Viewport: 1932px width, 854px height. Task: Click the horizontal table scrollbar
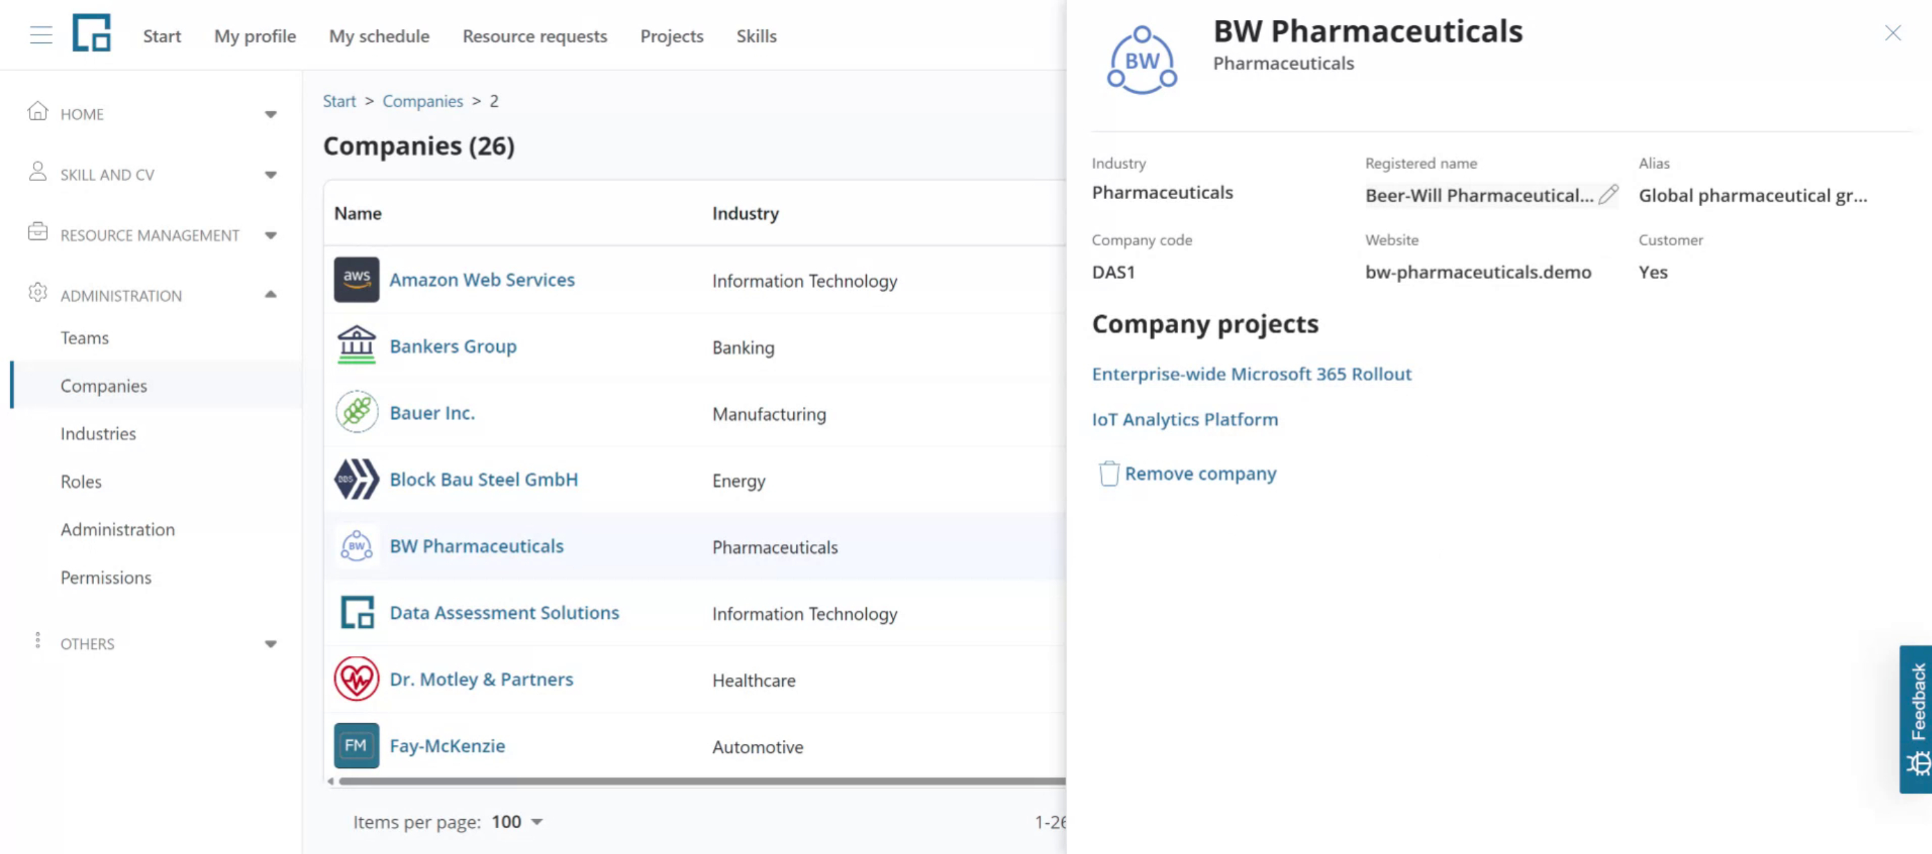tap(701, 781)
